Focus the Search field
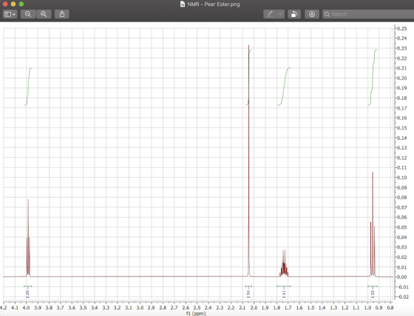Viewport: 414px width, 316px height. 368,14
